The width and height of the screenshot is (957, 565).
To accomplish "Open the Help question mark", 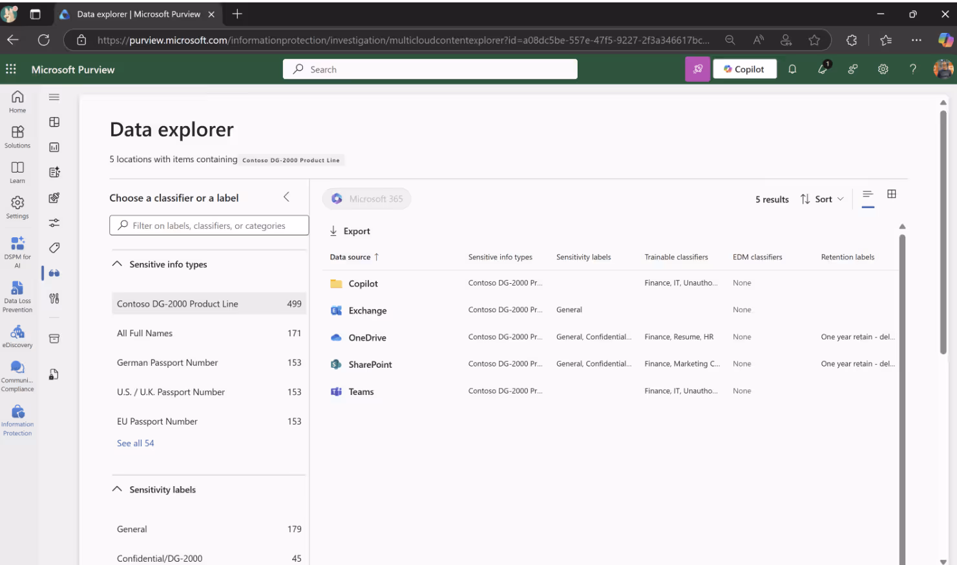I will [912, 69].
